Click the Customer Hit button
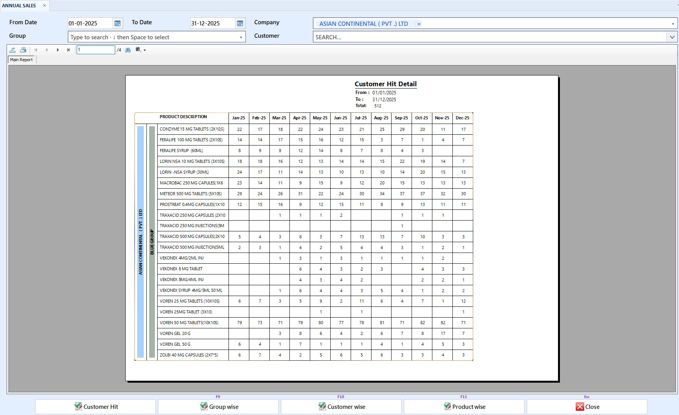This screenshot has width=679, height=415. 95,407
